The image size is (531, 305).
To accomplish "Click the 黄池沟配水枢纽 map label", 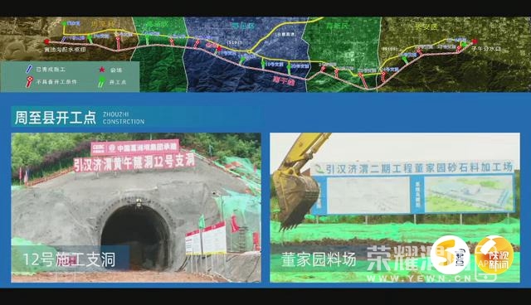I will click(x=65, y=50).
